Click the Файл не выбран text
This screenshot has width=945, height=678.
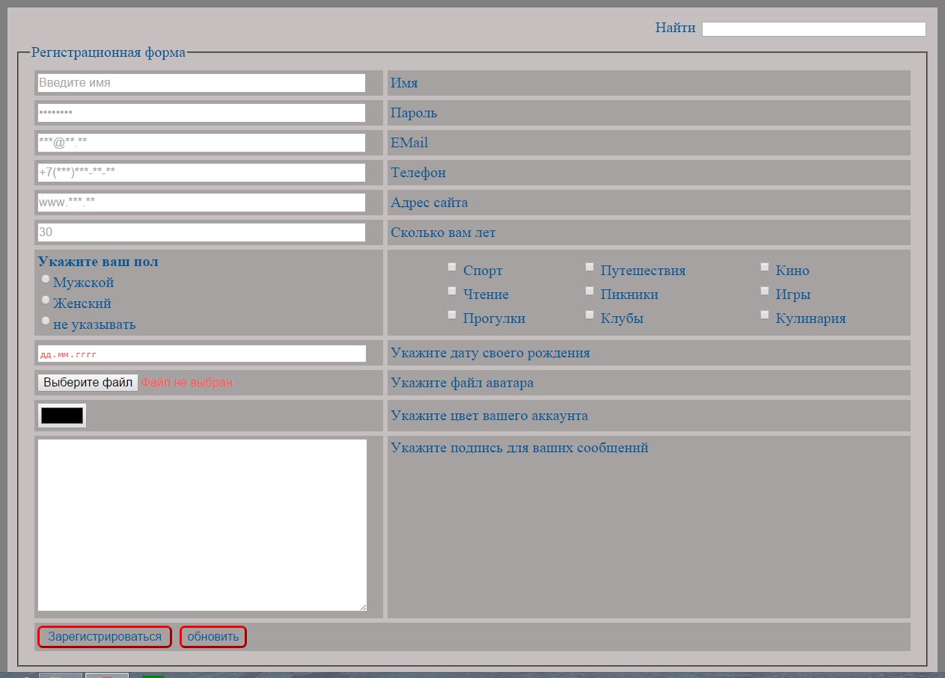[x=186, y=383]
